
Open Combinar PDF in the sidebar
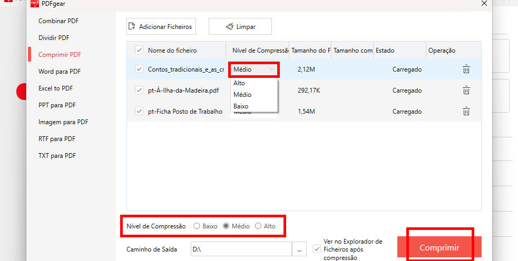point(58,21)
